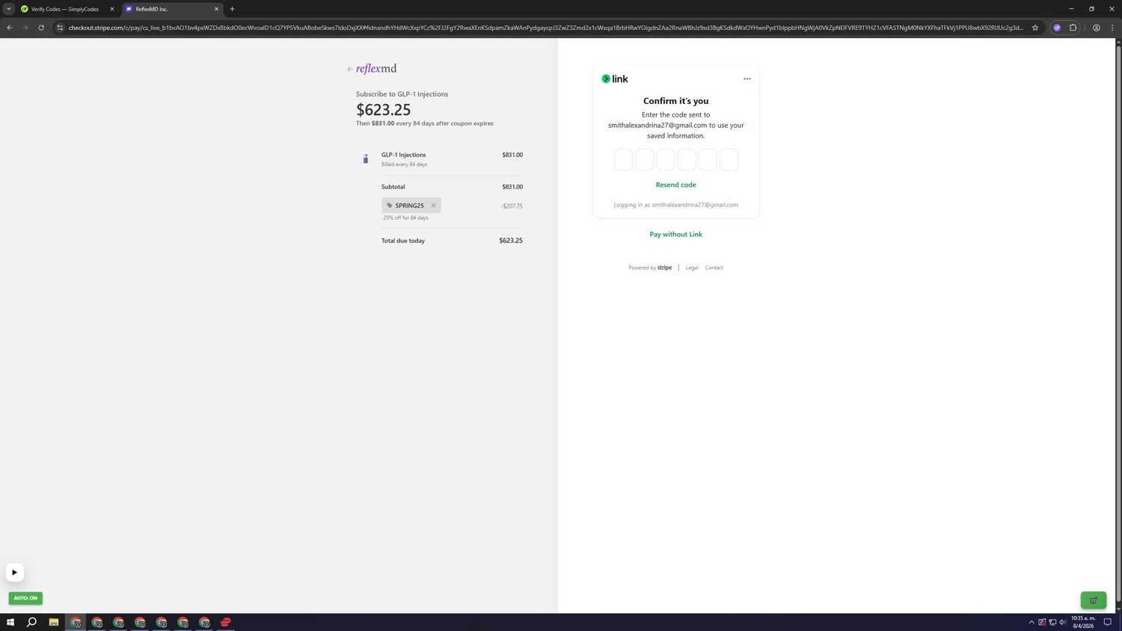
Task: Click the -$207.75 discount amount
Action: coord(512,206)
